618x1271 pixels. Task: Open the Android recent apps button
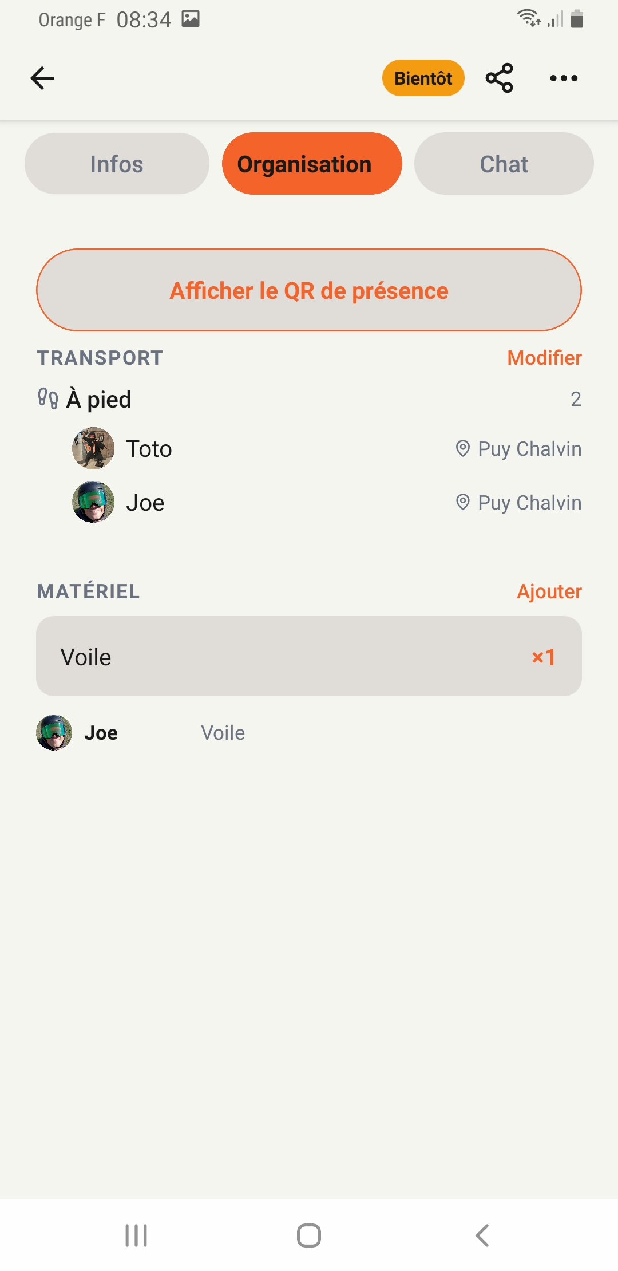click(136, 1235)
